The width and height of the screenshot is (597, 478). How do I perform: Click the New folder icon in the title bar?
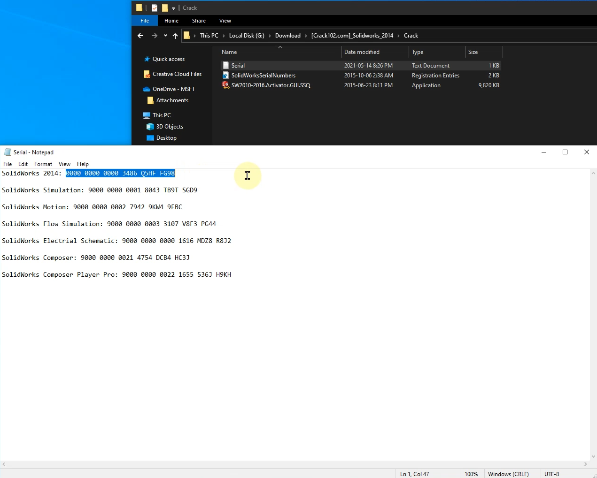pyautogui.click(x=165, y=8)
